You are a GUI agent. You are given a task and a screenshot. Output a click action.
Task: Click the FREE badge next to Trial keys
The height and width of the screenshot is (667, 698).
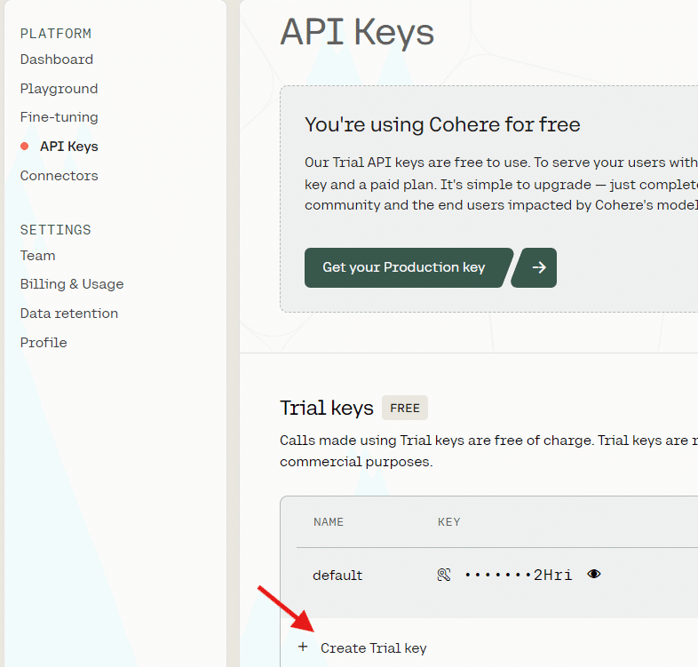click(x=405, y=409)
